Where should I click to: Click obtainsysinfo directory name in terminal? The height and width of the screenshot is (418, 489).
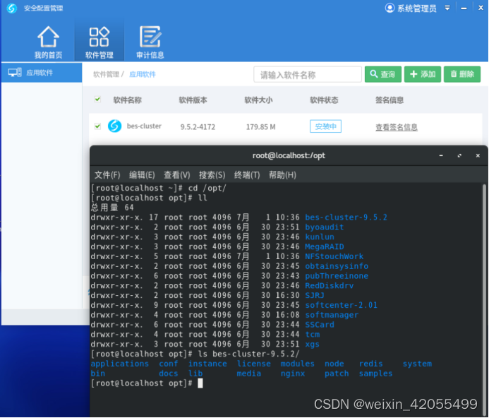337,266
